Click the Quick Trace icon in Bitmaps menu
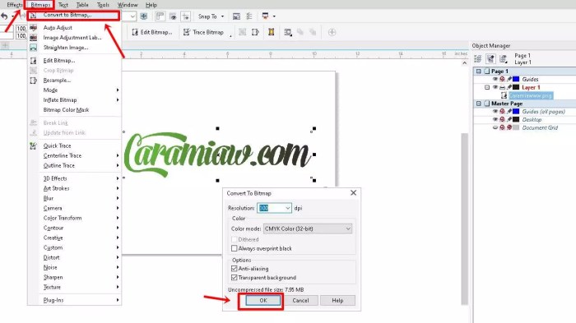 coord(33,145)
